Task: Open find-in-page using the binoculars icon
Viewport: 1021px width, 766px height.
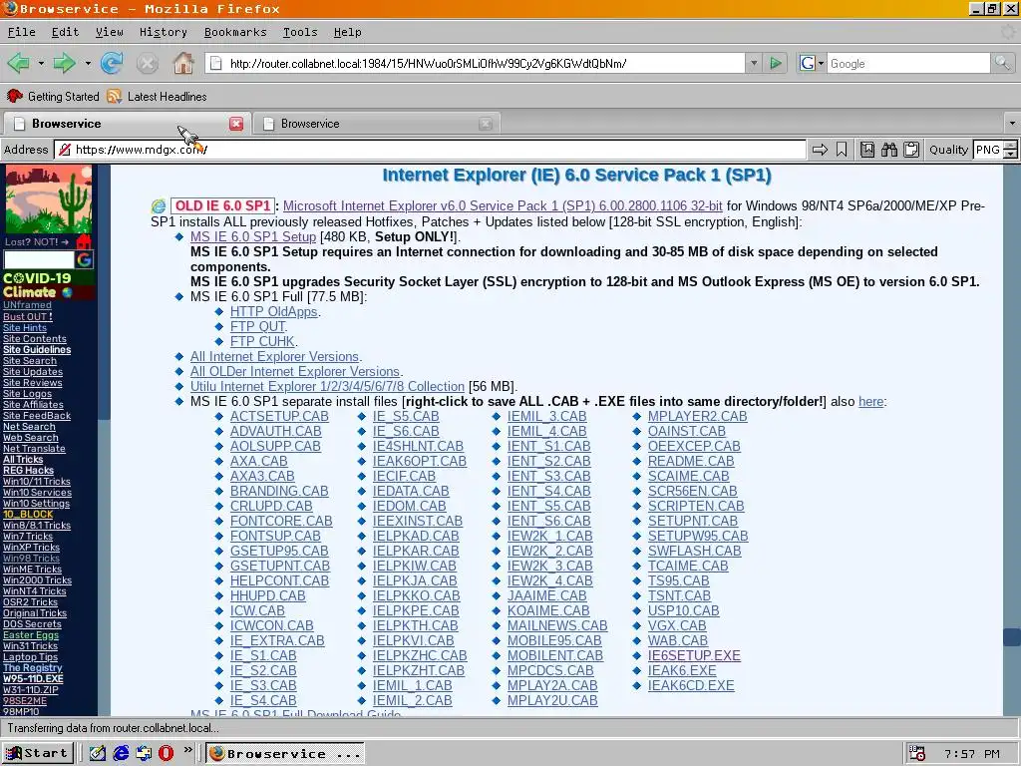Action: click(888, 150)
